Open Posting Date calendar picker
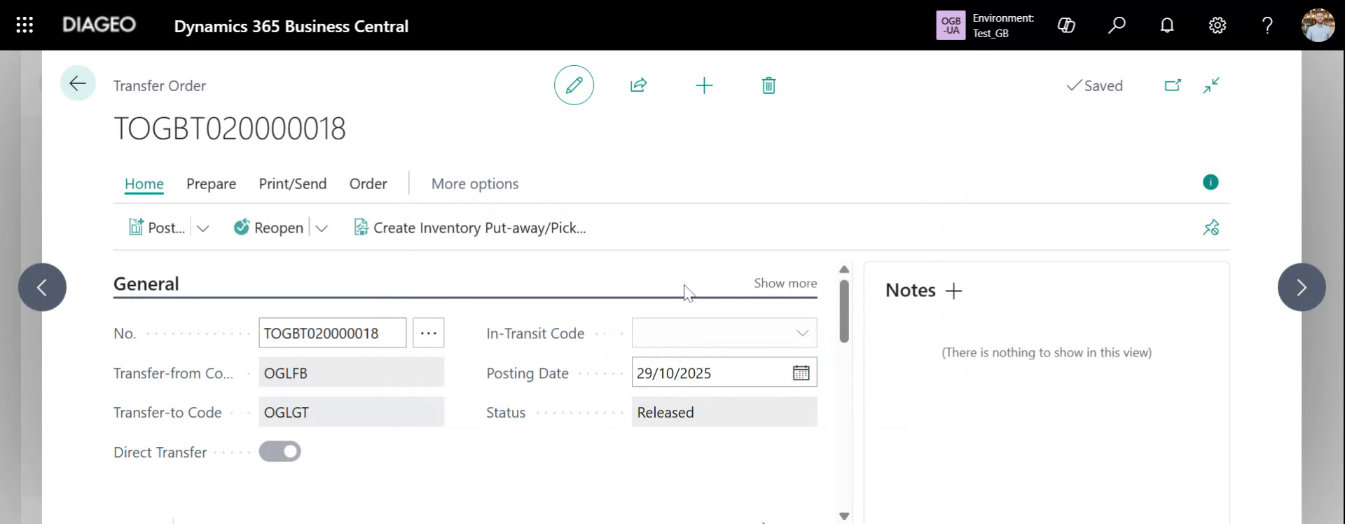The height and width of the screenshot is (524, 1345). [x=801, y=373]
